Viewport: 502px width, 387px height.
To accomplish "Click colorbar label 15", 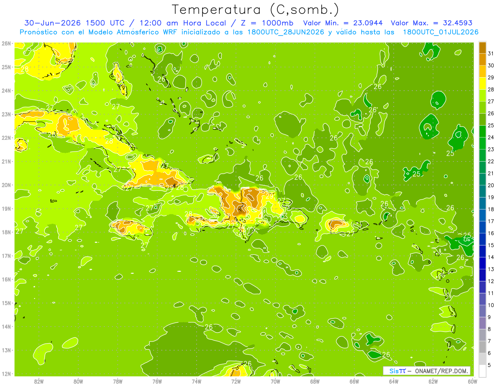I will tap(491, 245).
